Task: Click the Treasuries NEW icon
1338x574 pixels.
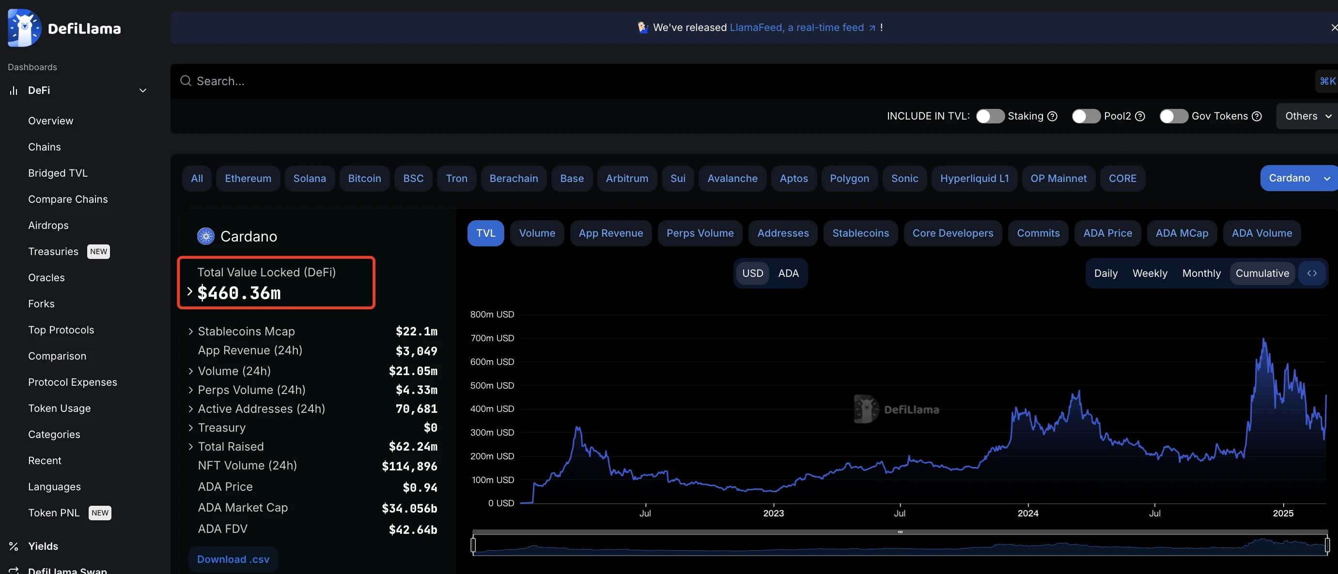Action: click(53, 251)
